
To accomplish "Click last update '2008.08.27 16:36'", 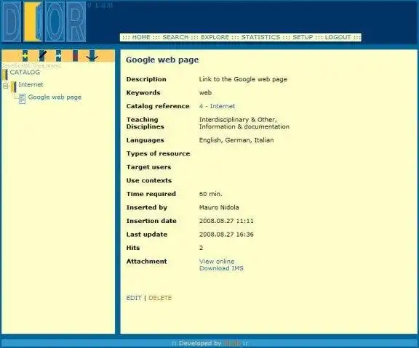I will [226, 235].
